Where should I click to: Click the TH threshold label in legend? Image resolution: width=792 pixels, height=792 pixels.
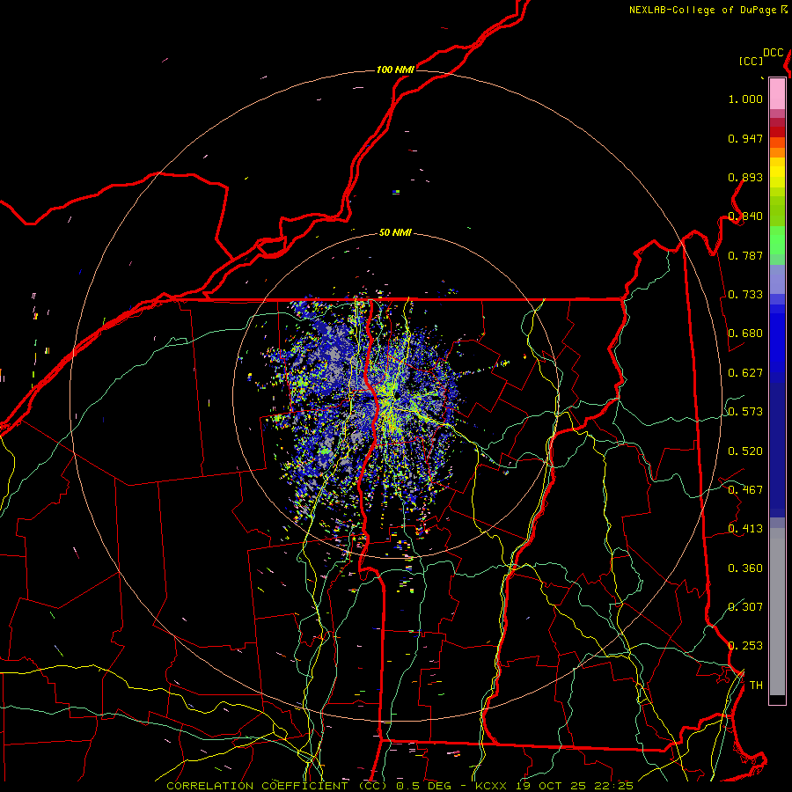pos(756,686)
